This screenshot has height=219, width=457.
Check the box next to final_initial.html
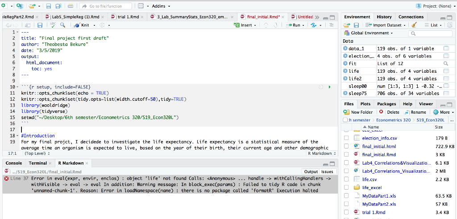(x=346, y=146)
